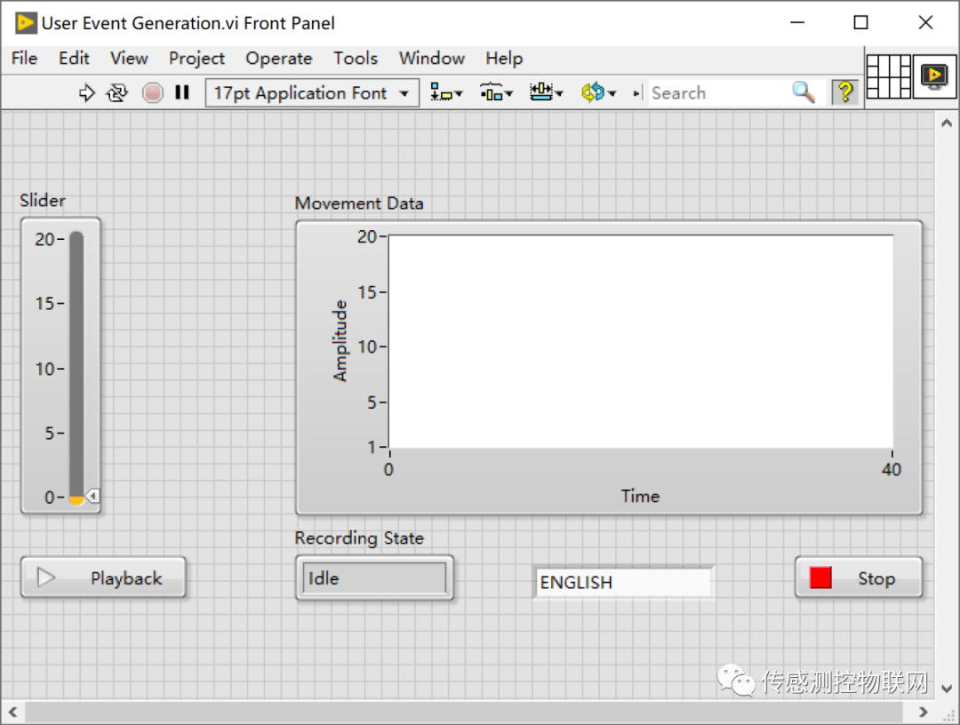This screenshot has width=960, height=725.
Task: Open the Resize Objects dropdown
Action: click(546, 92)
